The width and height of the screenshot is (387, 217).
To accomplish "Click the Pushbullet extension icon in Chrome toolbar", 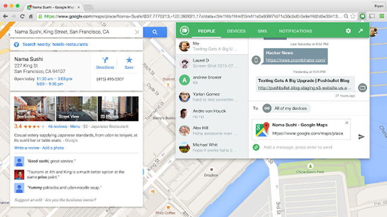I will point(362,16).
